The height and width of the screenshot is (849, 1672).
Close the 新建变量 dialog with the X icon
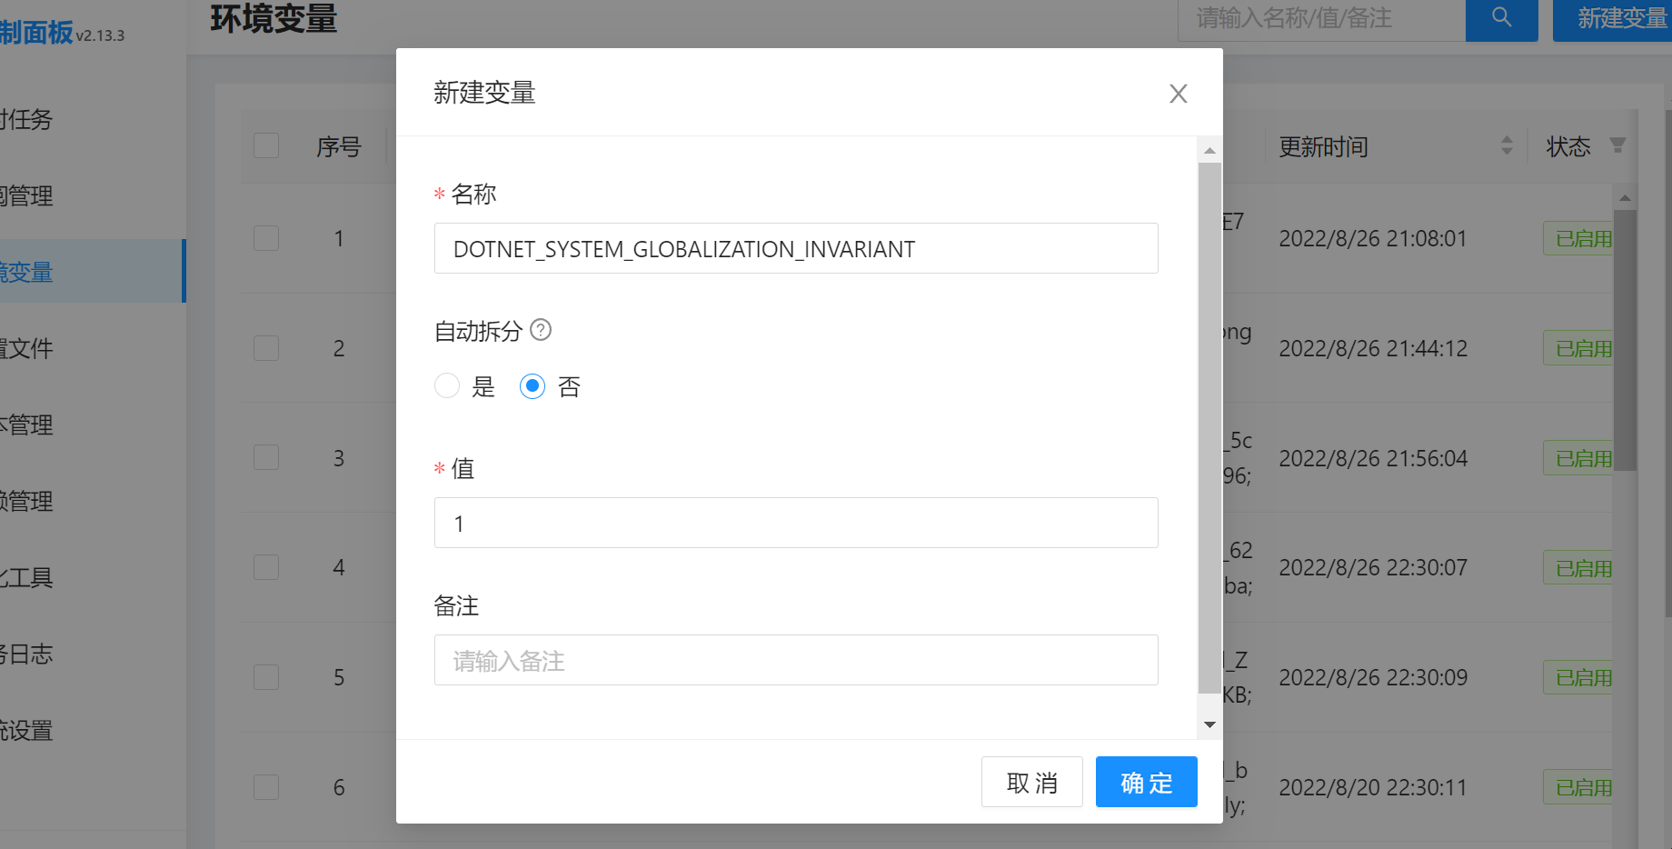click(1179, 94)
